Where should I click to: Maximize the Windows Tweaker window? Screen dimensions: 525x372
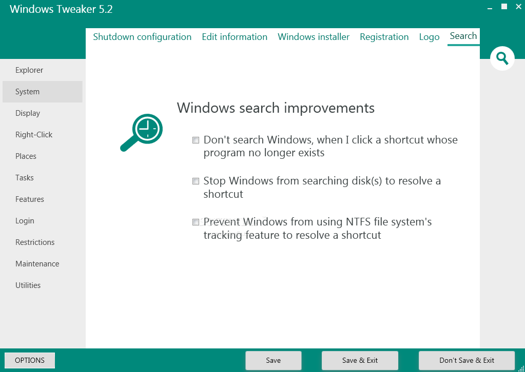[504, 6]
